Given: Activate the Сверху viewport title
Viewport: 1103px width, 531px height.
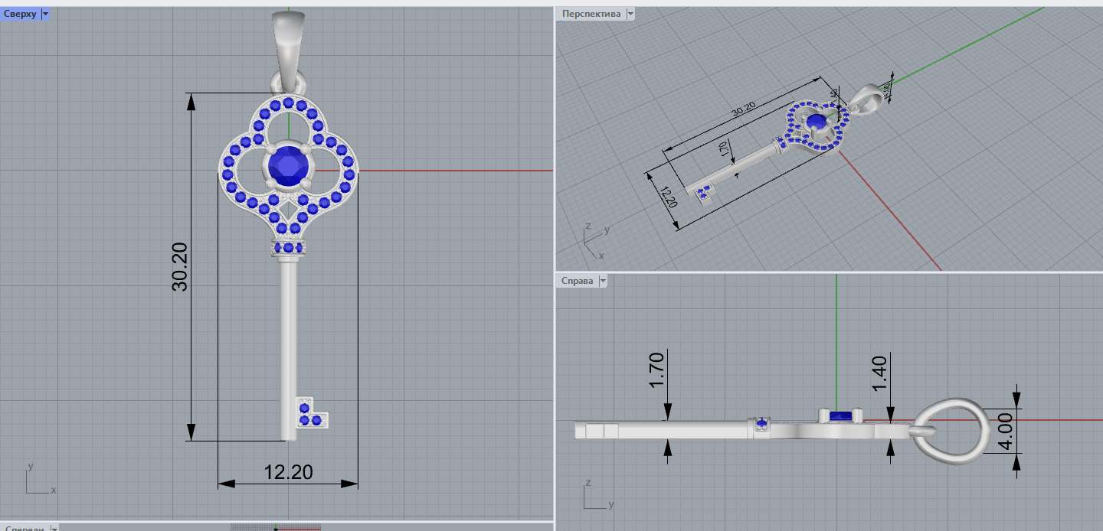Looking at the screenshot, I should click(x=20, y=14).
